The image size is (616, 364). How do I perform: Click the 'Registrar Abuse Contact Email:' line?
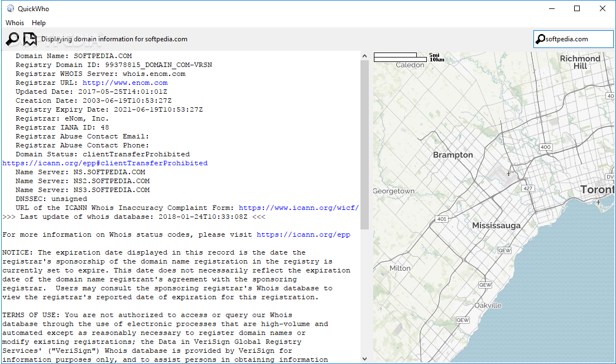[x=82, y=136]
